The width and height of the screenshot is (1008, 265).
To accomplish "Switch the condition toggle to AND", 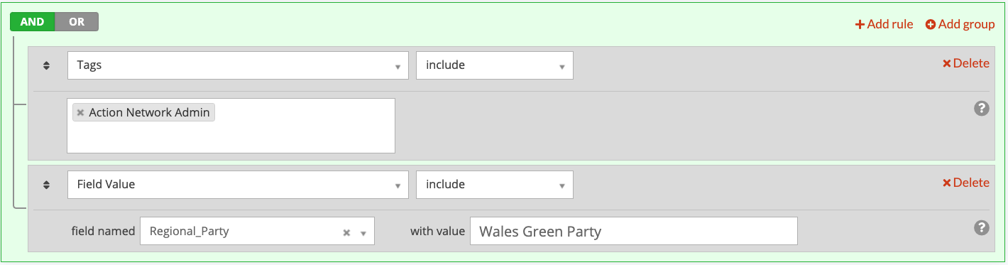I will pos(32,22).
